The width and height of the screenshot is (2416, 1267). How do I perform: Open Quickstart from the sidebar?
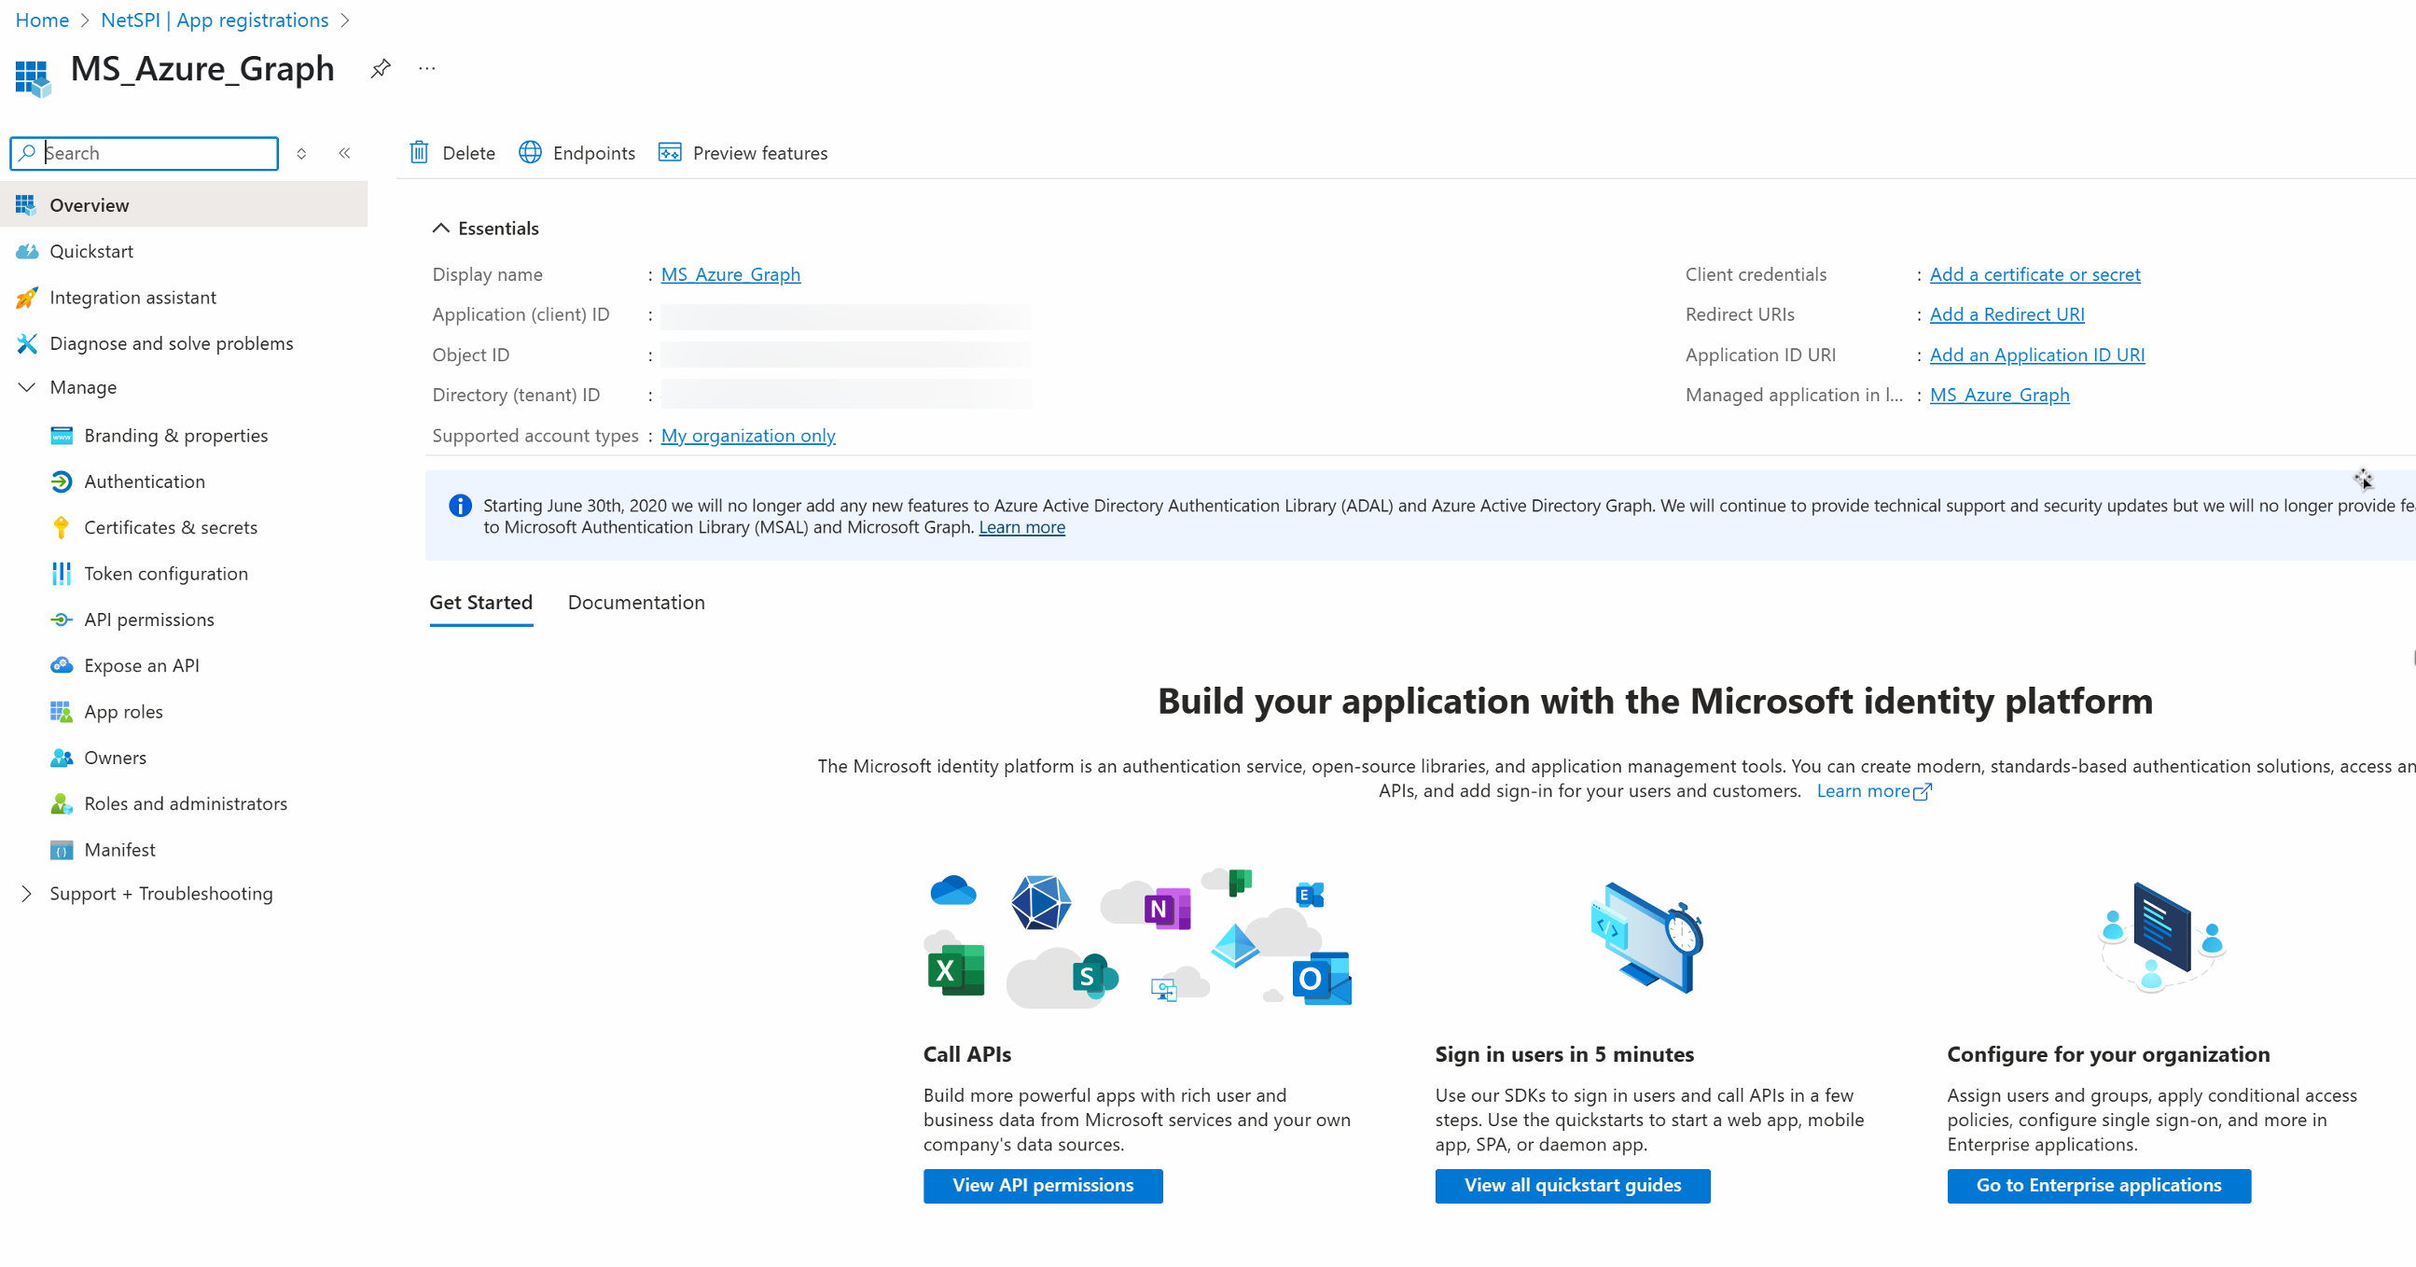(x=184, y=250)
